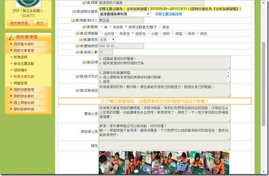This screenshot has height=176, width=269.
Task: Choose the 年級性 radio option
Action: tap(118, 33)
